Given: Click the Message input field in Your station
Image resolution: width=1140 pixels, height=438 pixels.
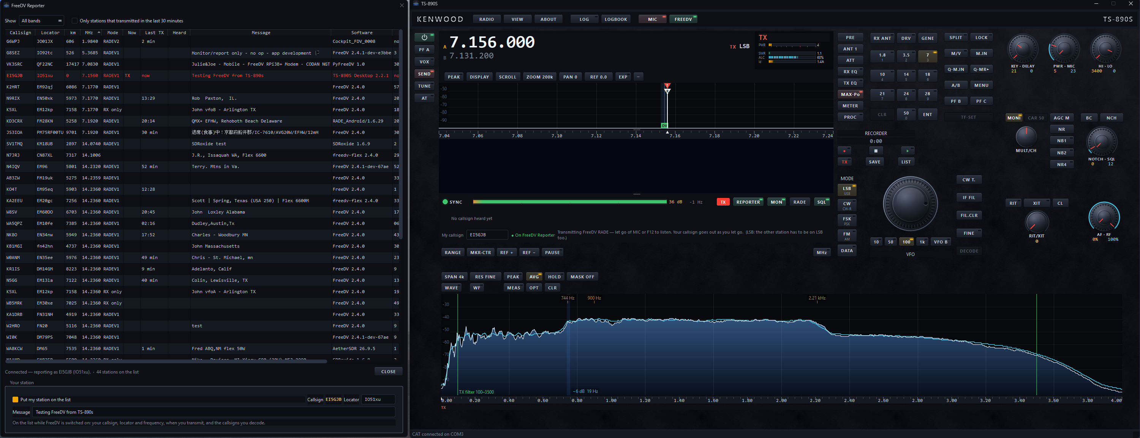Looking at the screenshot, I should point(214,412).
